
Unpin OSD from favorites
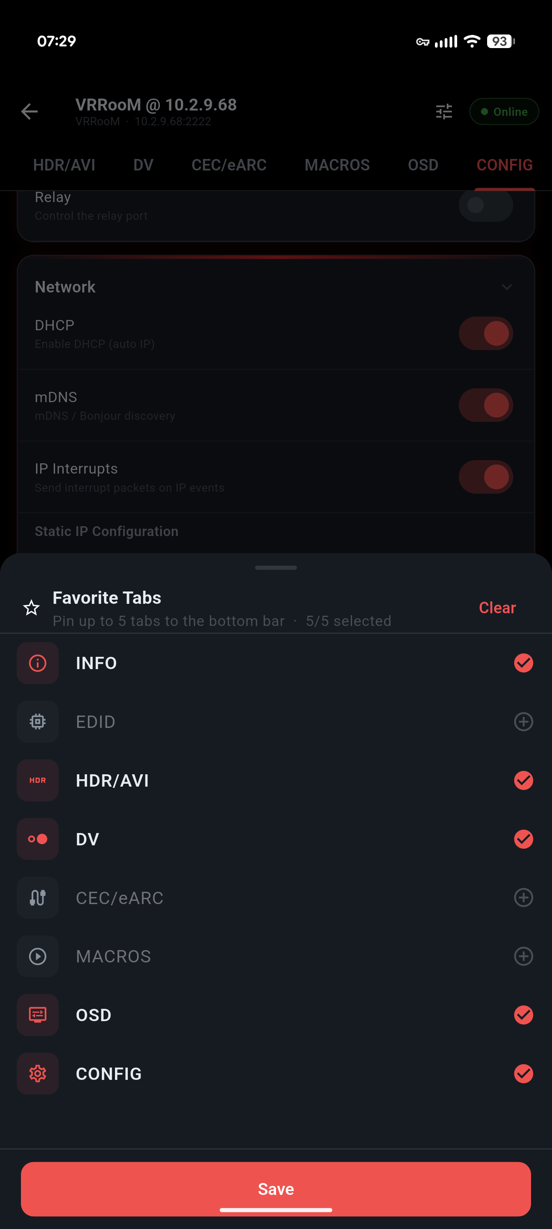pos(523,1015)
